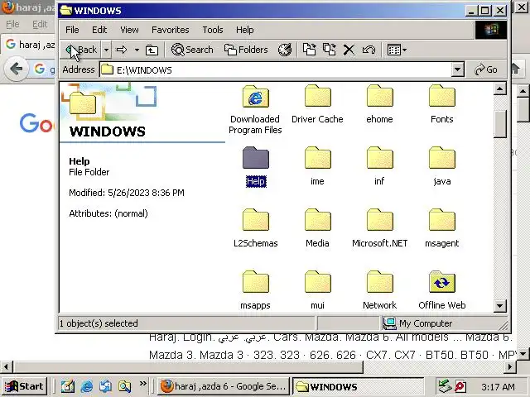The height and width of the screenshot is (397, 530).
Task: Click Firefox horizontal scrollbar right arrow
Action: pos(510,366)
